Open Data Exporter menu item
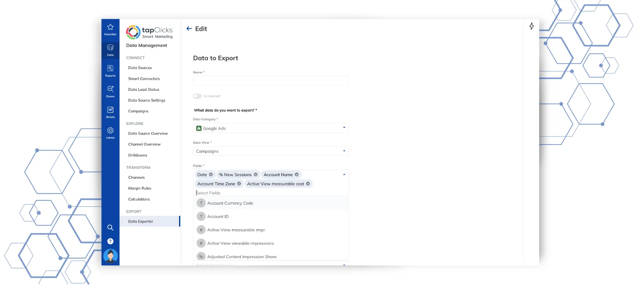Image resolution: width=641 pixels, height=285 pixels. (x=150, y=221)
